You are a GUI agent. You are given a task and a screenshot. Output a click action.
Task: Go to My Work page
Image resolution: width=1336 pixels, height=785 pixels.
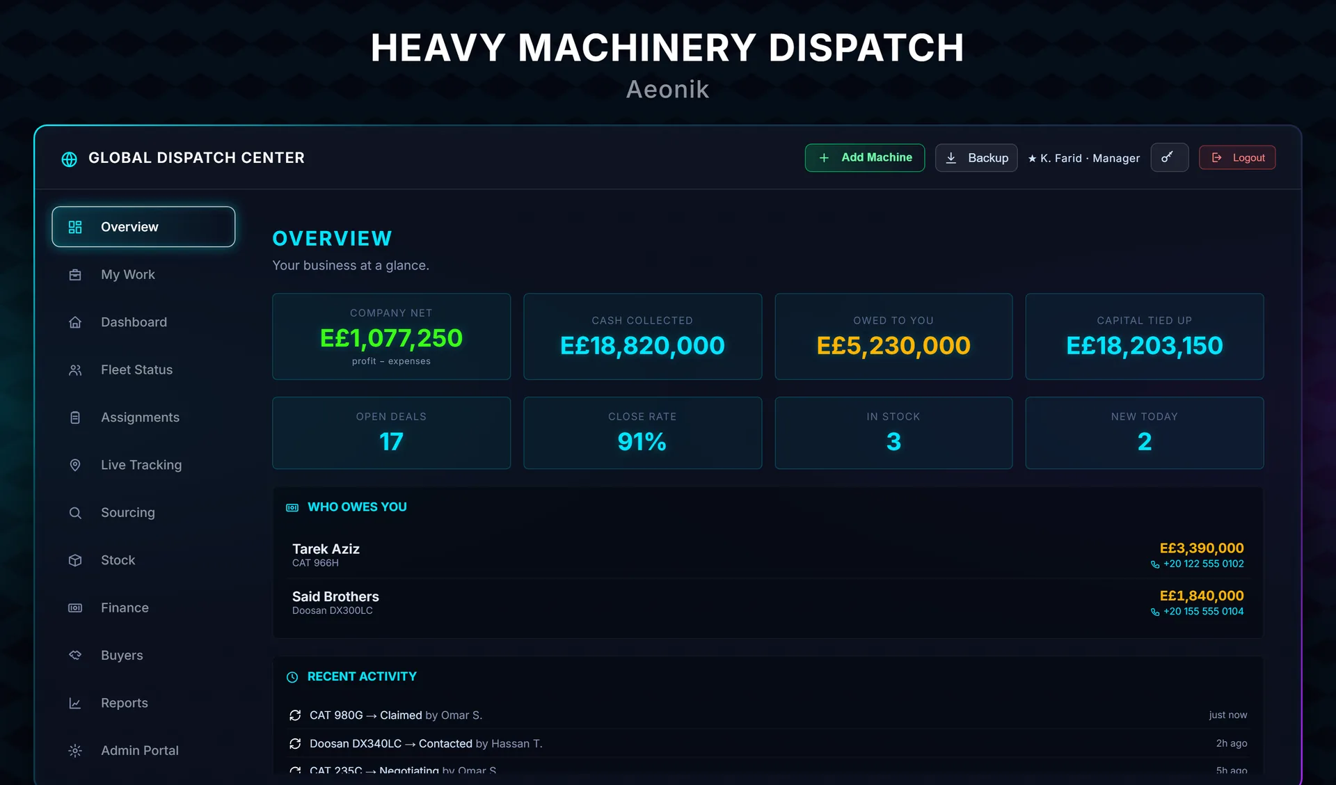click(x=143, y=275)
